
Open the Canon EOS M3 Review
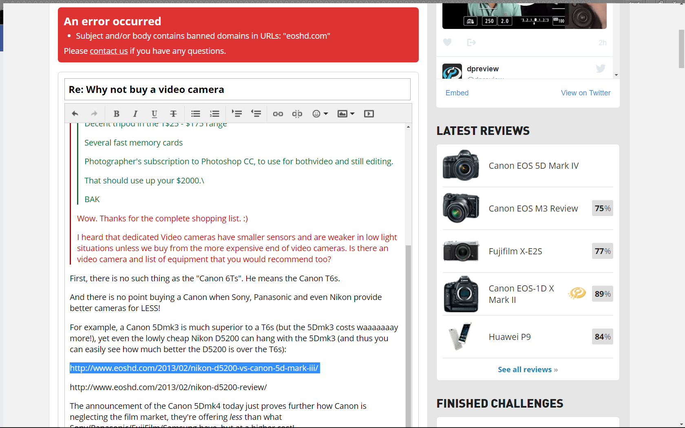coord(533,209)
